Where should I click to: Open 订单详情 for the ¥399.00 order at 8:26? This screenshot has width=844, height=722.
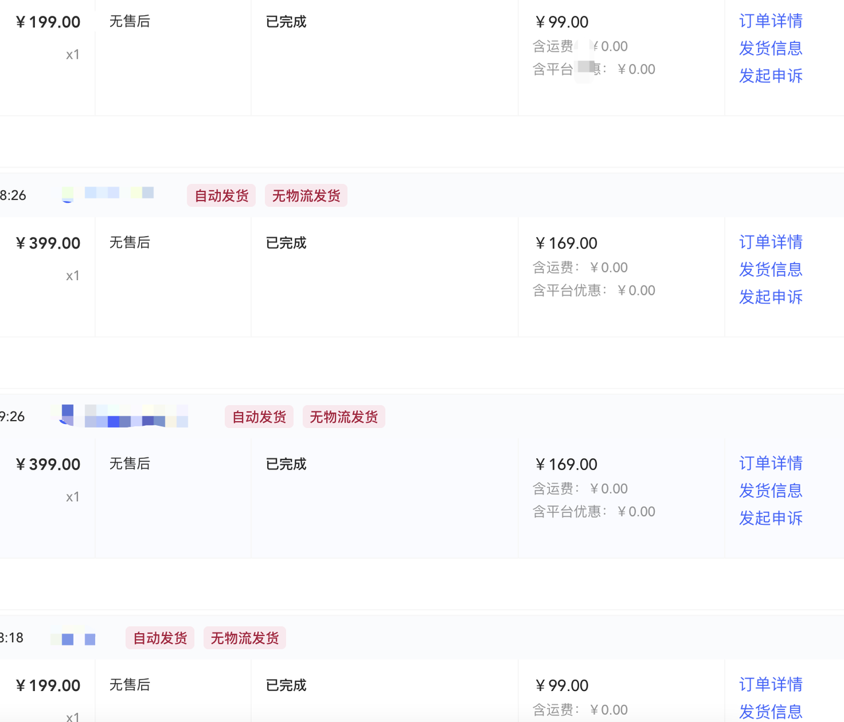tap(770, 243)
